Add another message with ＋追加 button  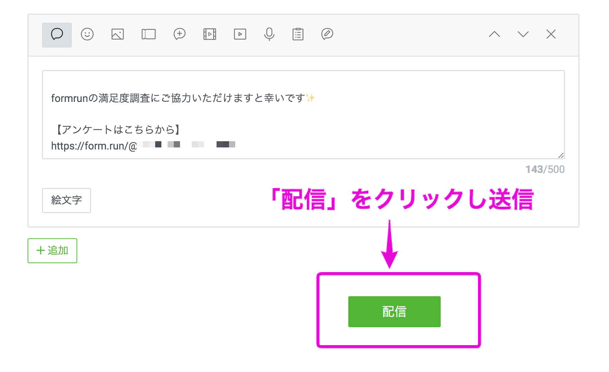[52, 251]
